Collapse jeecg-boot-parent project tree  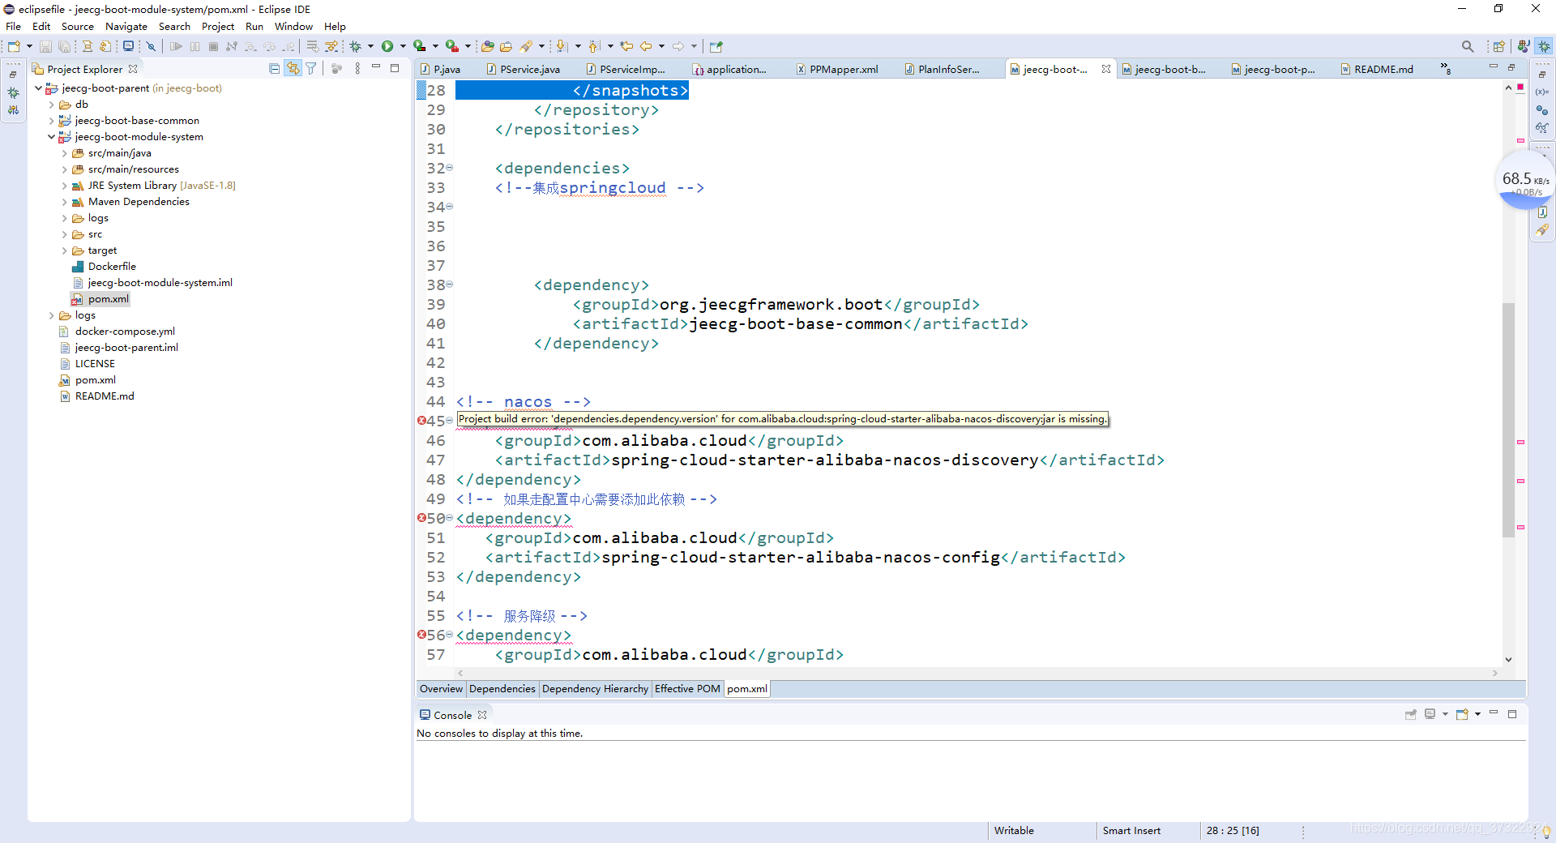coord(38,88)
